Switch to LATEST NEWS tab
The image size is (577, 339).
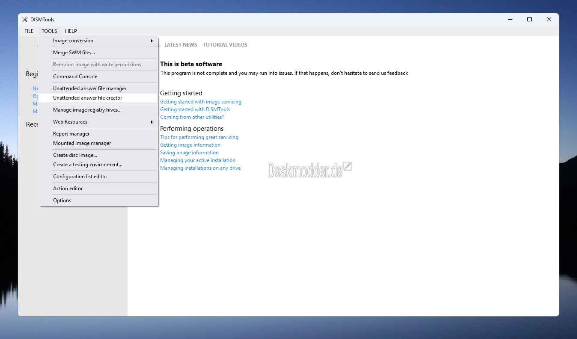click(x=181, y=45)
